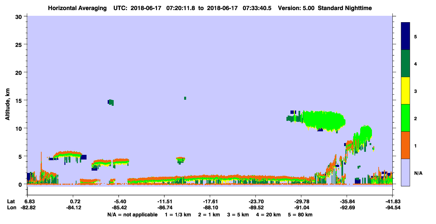
Task: Click the latitude value -41.83
Action: [x=393, y=201]
